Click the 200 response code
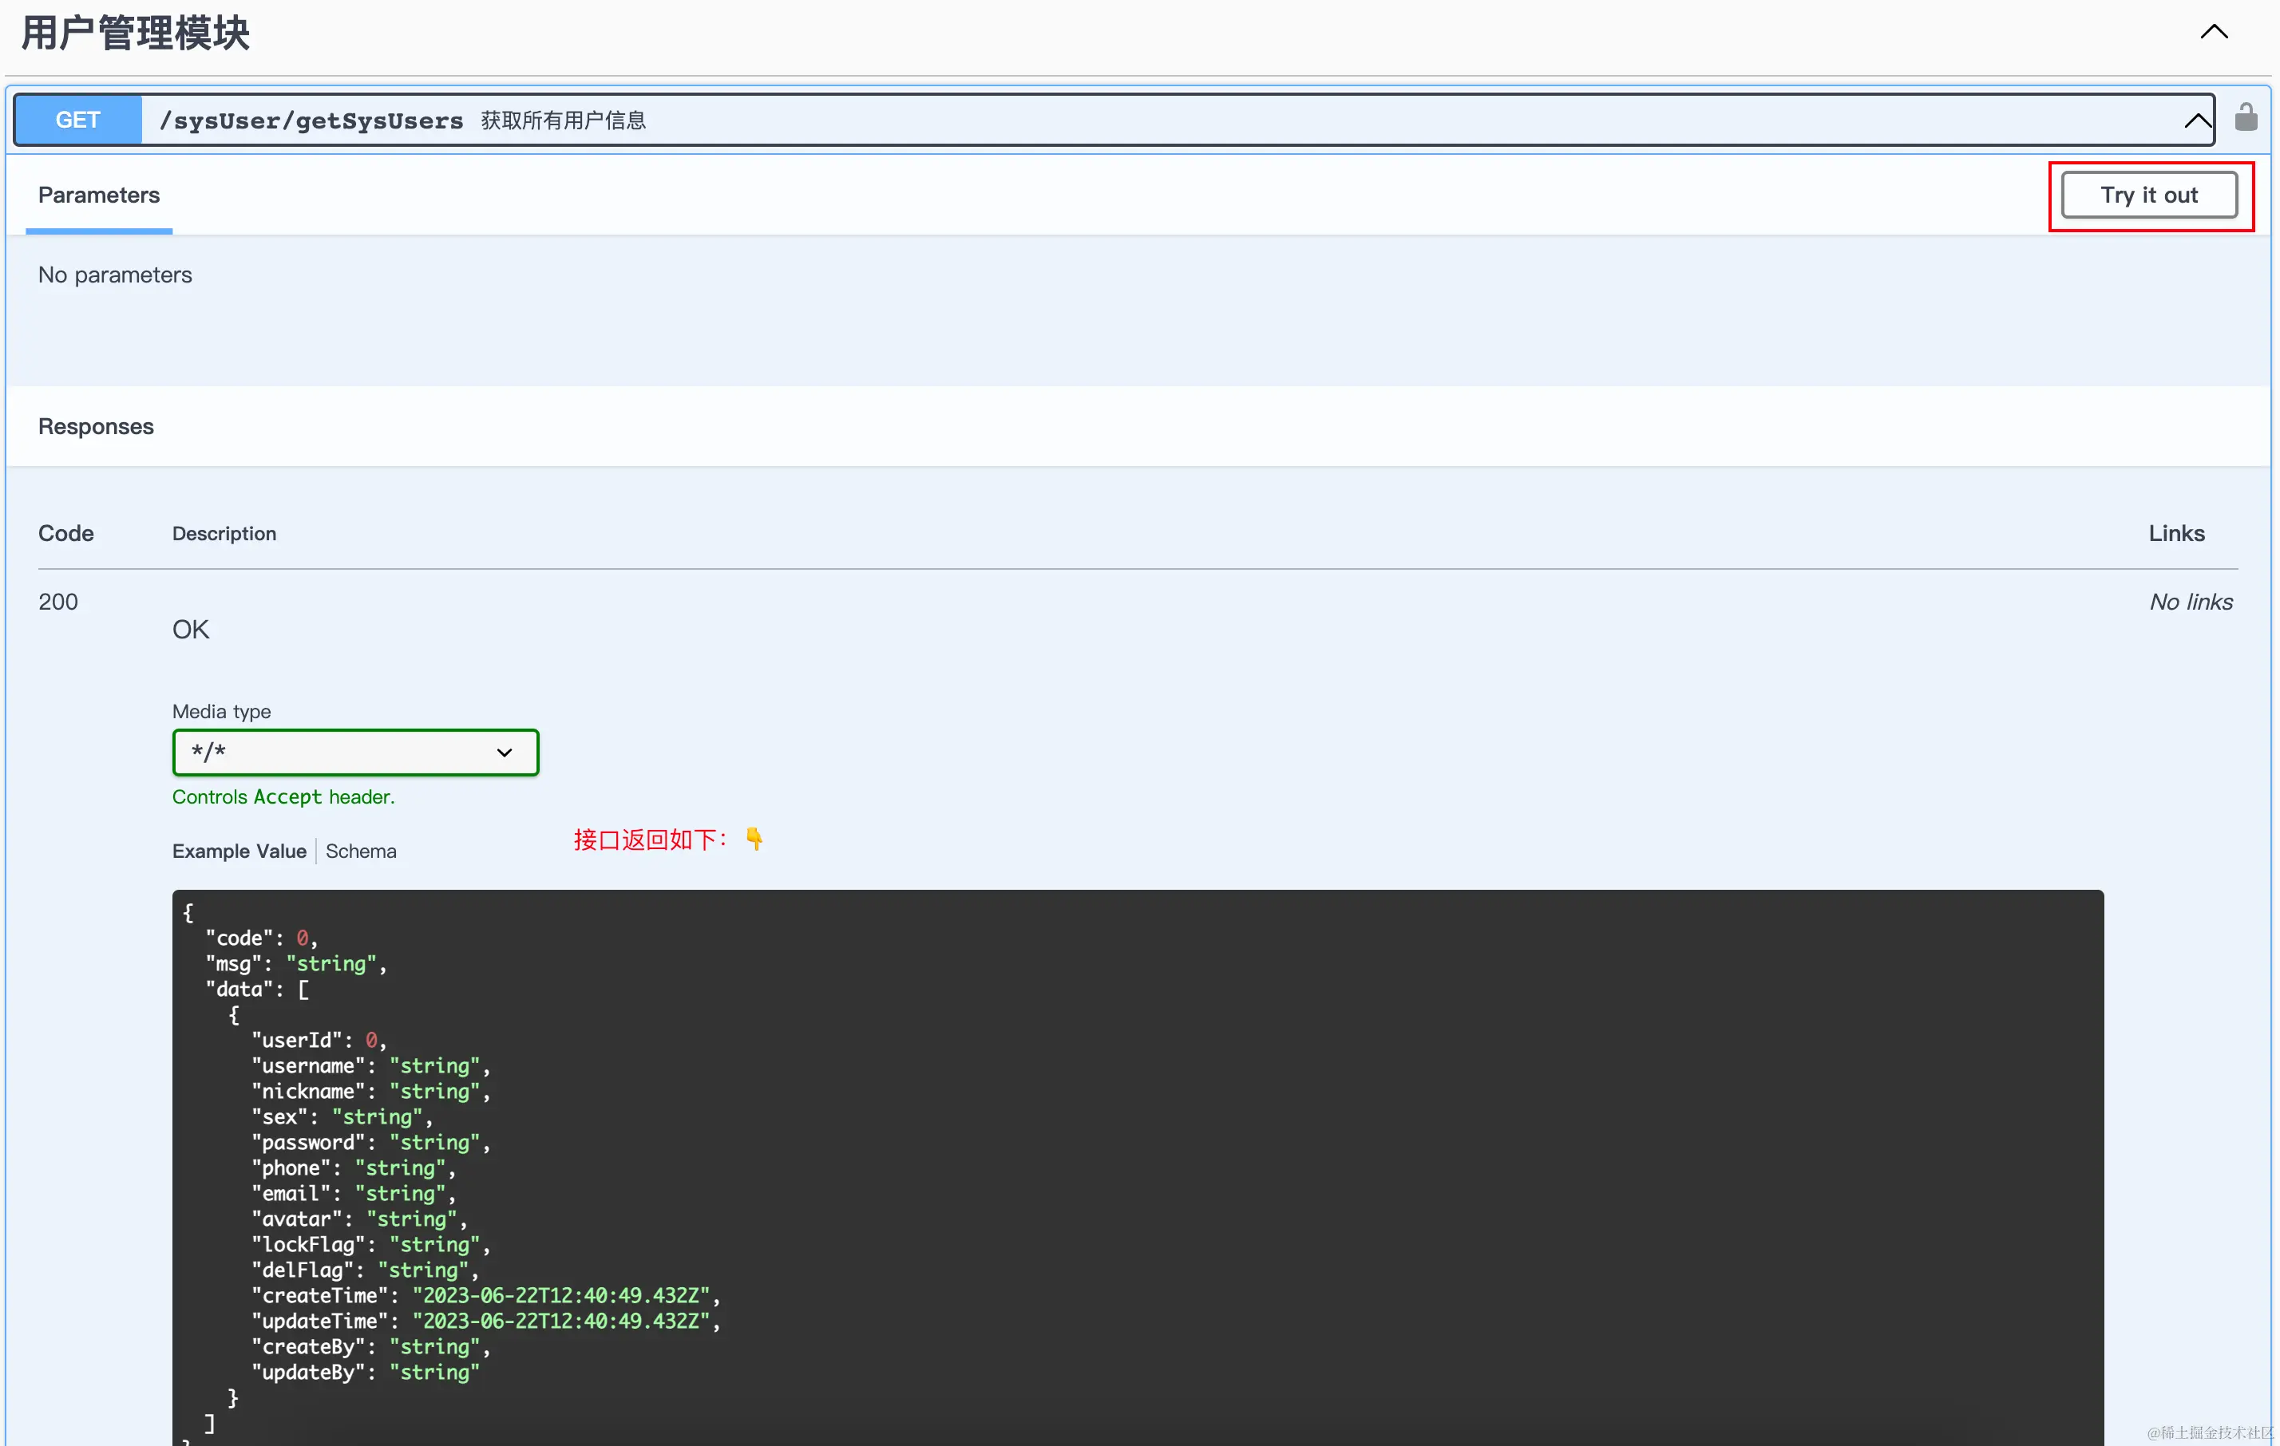 click(57, 602)
